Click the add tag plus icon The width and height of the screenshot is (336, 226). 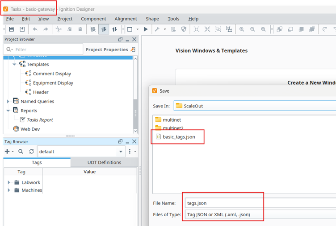7,152
